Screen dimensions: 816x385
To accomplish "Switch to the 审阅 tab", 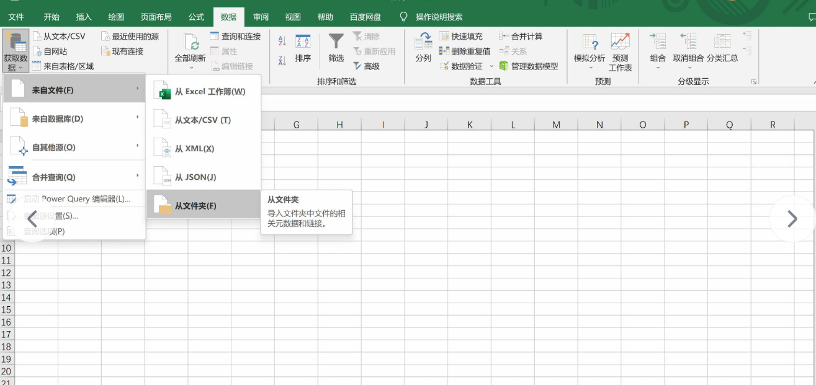I will (x=261, y=17).
